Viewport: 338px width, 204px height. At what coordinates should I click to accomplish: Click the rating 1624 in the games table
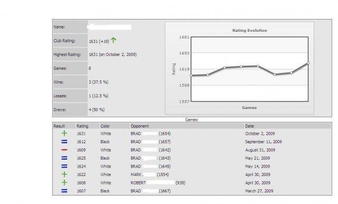[81, 166]
